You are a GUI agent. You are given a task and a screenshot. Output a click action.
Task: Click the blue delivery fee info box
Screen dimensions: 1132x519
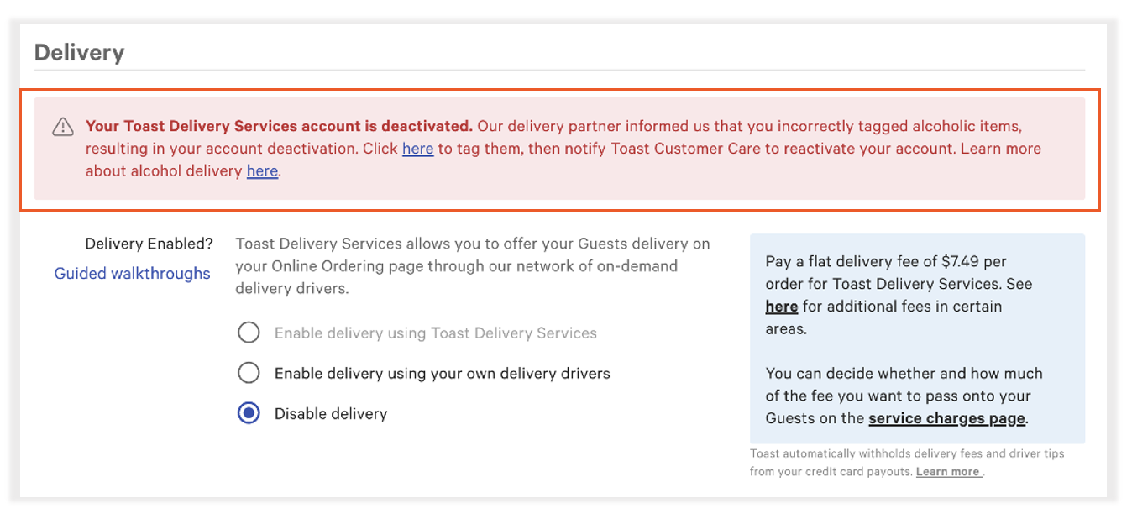(918, 338)
